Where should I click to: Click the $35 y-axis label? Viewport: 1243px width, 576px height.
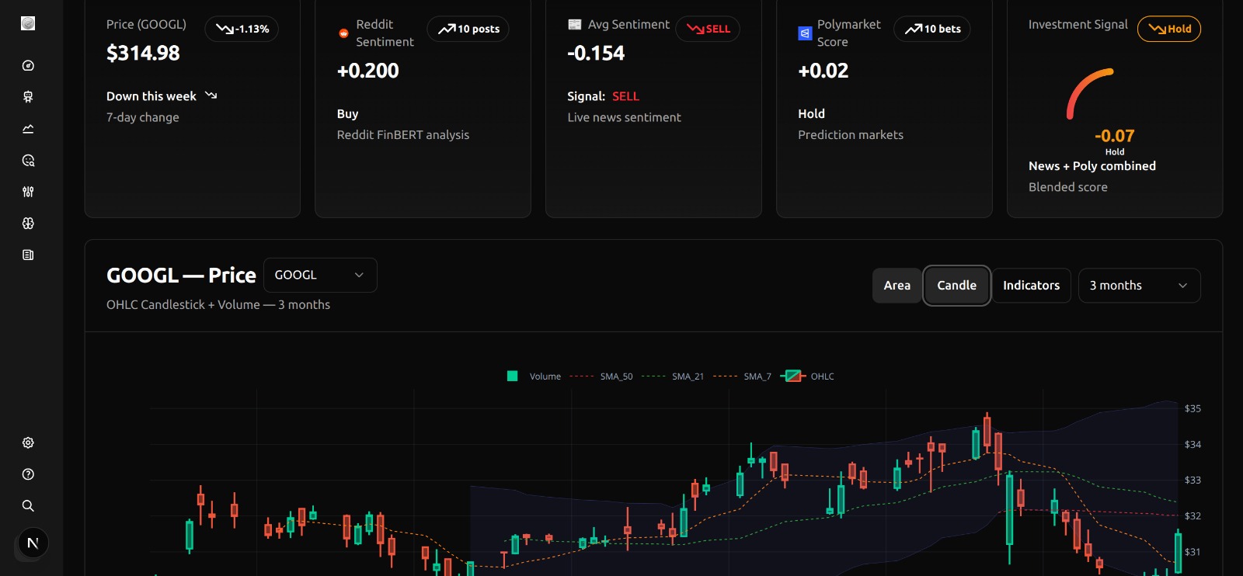point(1193,408)
